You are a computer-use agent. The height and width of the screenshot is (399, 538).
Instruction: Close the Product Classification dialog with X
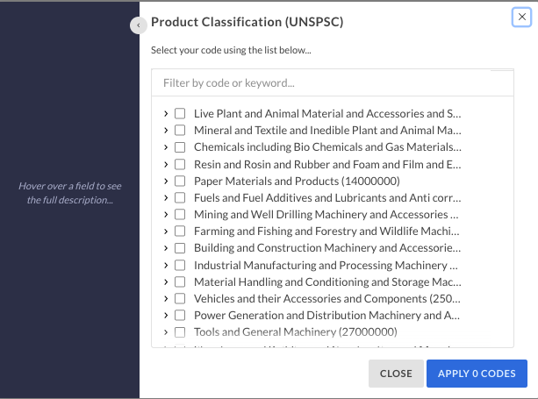point(521,17)
